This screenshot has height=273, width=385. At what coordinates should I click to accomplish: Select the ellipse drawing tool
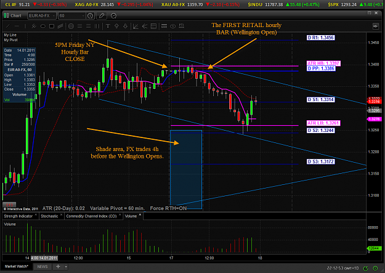pyautogui.click(x=43, y=26)
